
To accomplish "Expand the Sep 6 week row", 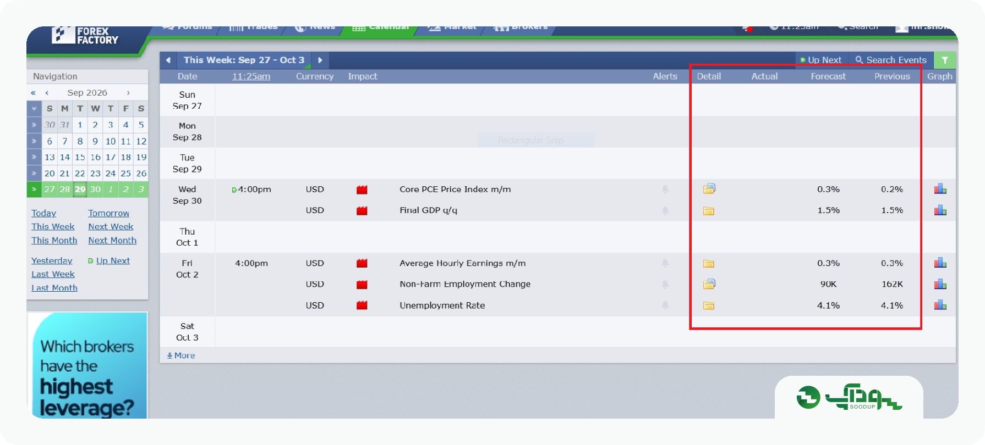I will click(34, 141).
